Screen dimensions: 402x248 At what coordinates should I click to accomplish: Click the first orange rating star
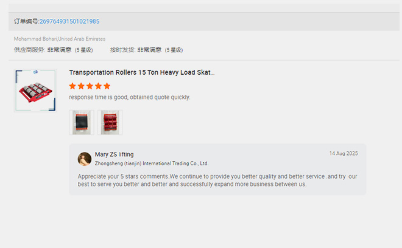click(x=72, y=86)
